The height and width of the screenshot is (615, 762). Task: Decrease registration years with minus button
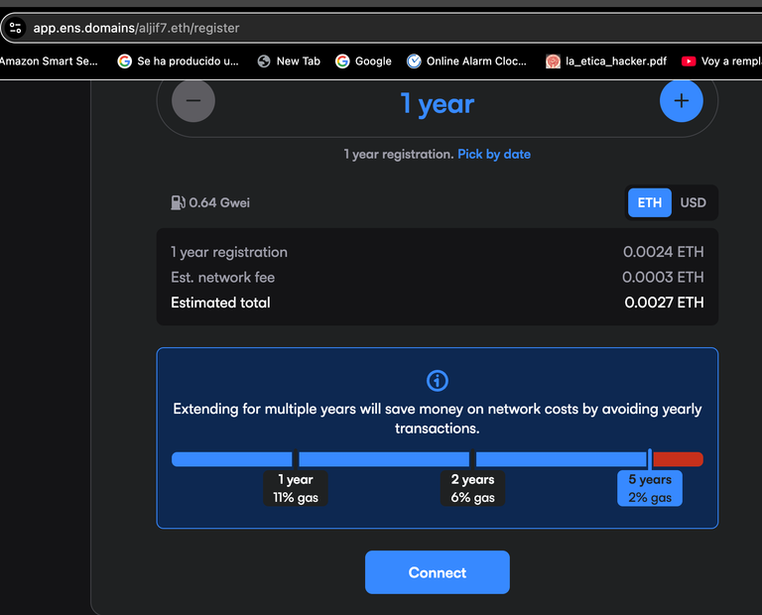pos(193,100)
